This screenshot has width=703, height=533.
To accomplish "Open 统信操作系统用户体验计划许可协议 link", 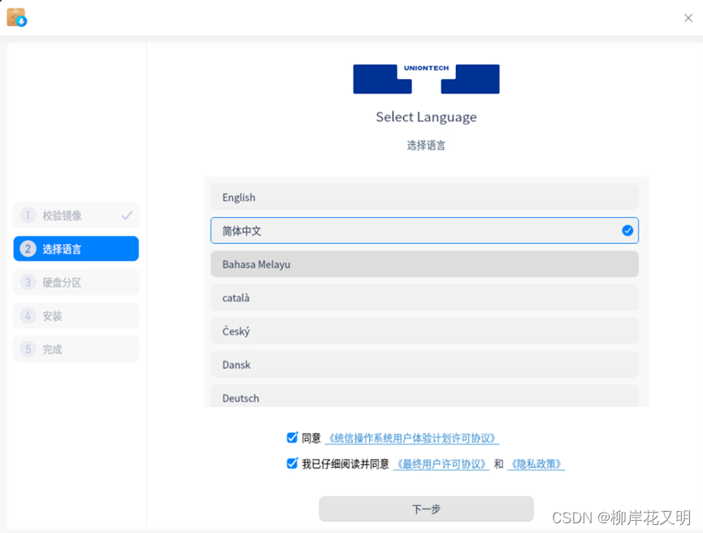I will pyautogui.click(x=412, y=439).
